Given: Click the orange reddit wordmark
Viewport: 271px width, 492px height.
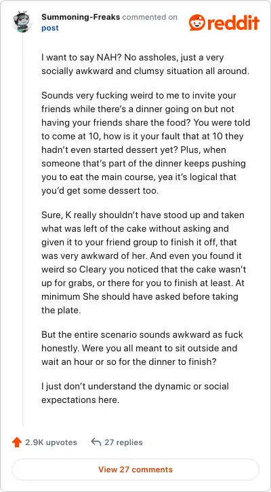Looking at the screenshot, I should (234, 23).
